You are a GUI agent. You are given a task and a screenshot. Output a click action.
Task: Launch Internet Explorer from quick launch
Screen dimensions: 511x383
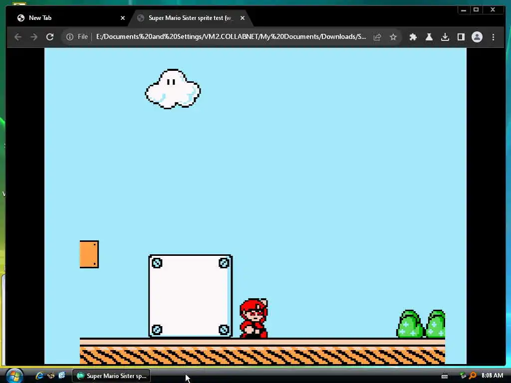pyautogui.click(x=39, y=376)
